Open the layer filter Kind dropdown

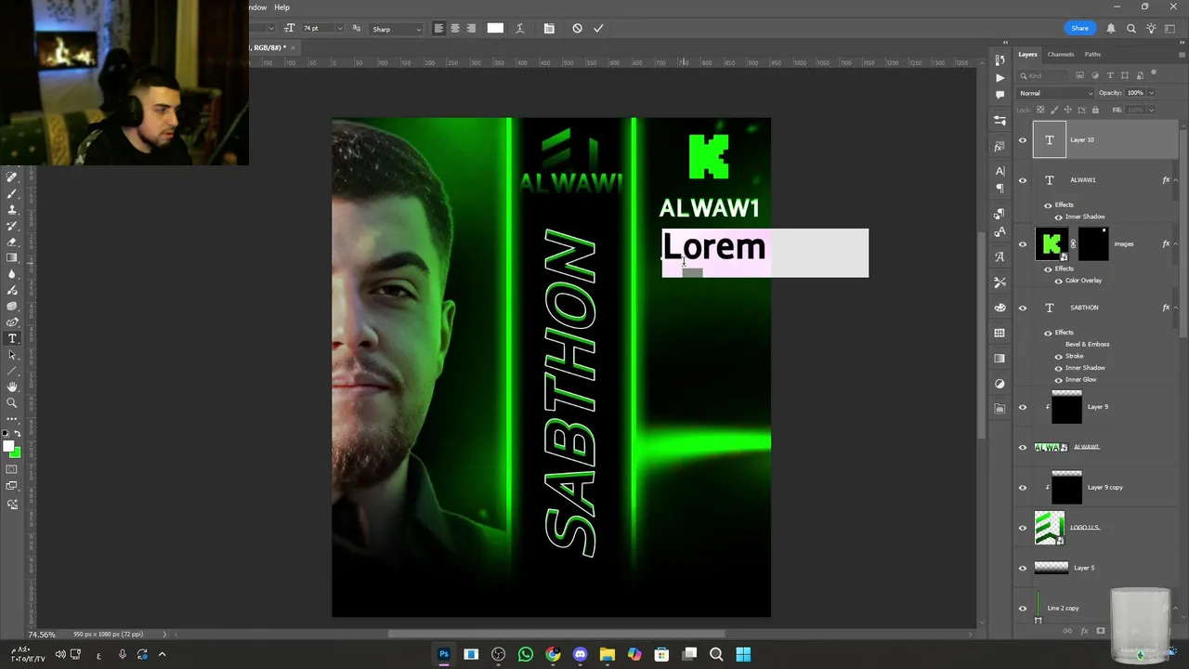coord(1044,75)
